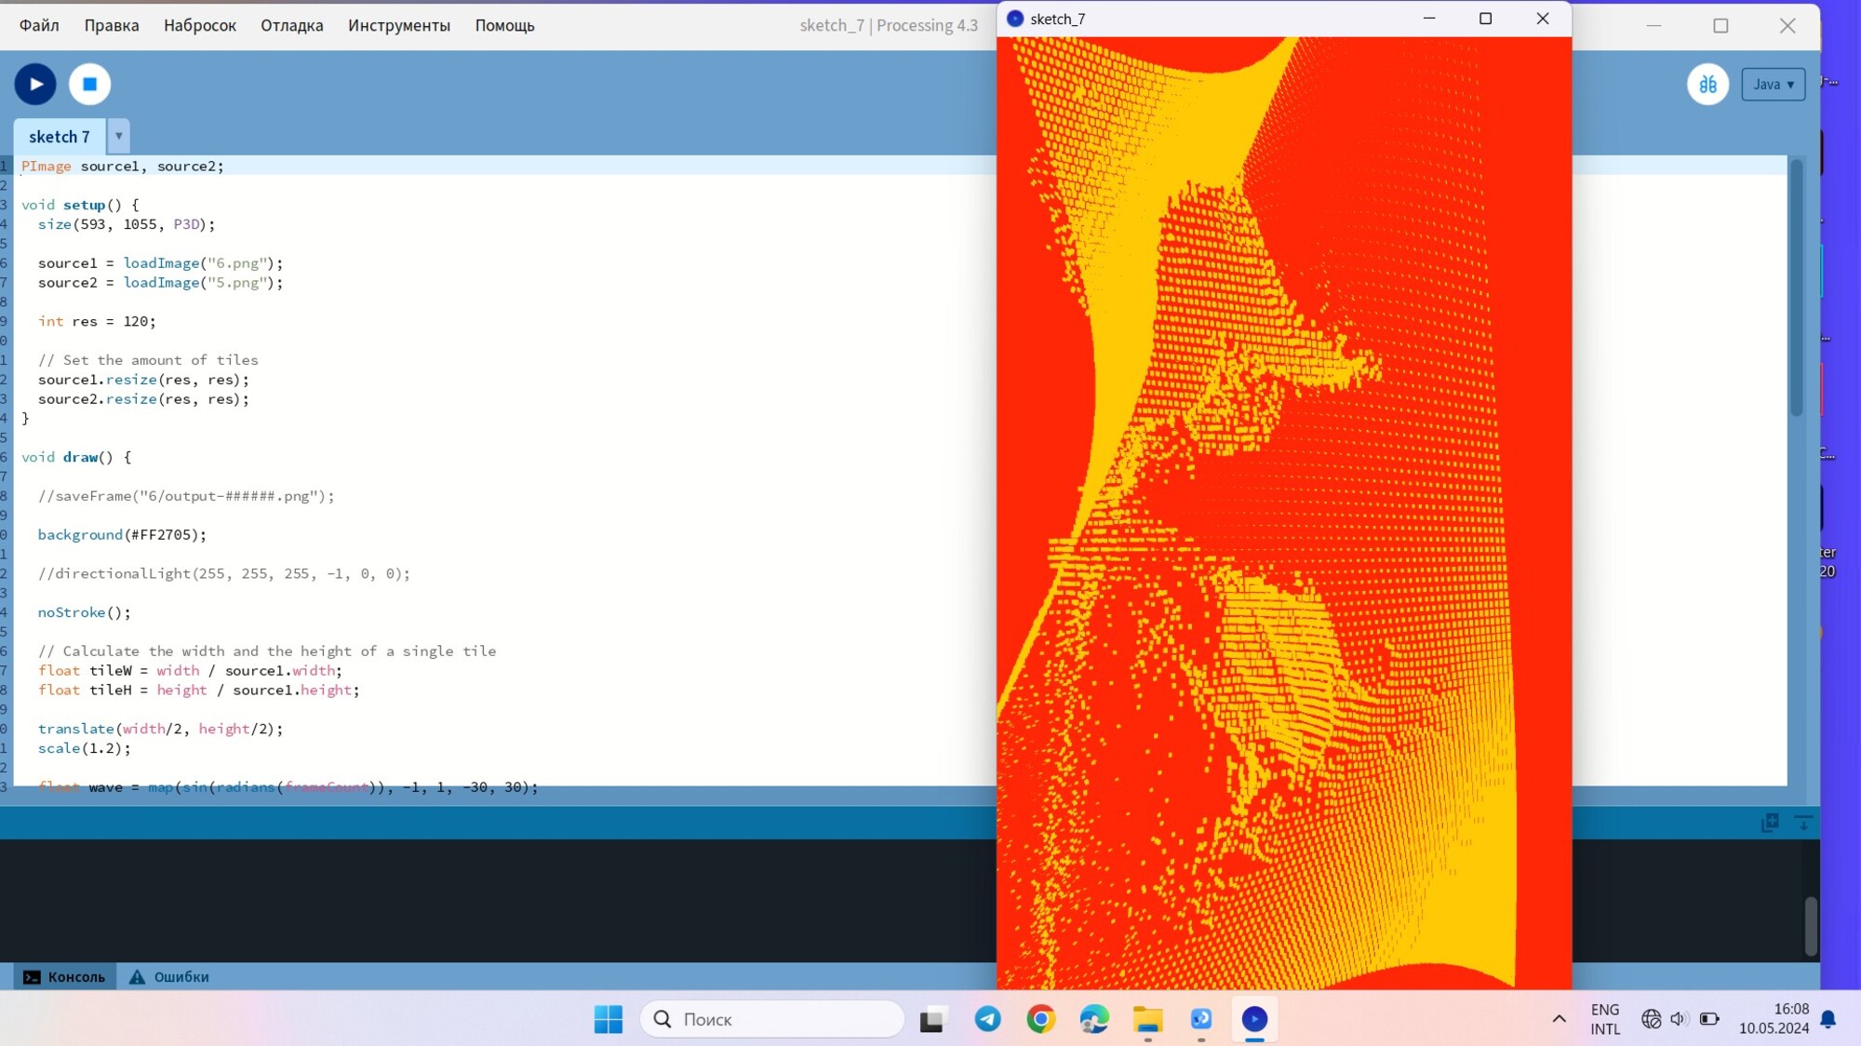
Task: Click the Windows Start button
Action: pos(609,1019)
